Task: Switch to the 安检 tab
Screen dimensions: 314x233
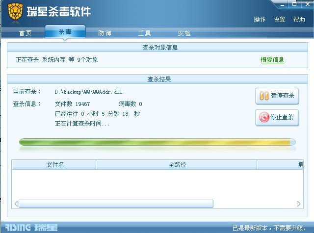Action: point(184,33)
